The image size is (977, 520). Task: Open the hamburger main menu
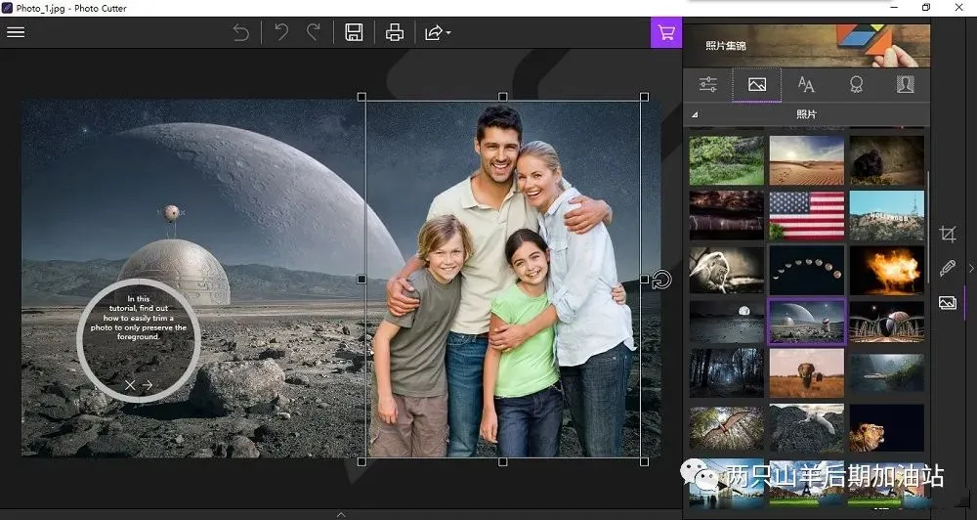click(x=16, y=32)
